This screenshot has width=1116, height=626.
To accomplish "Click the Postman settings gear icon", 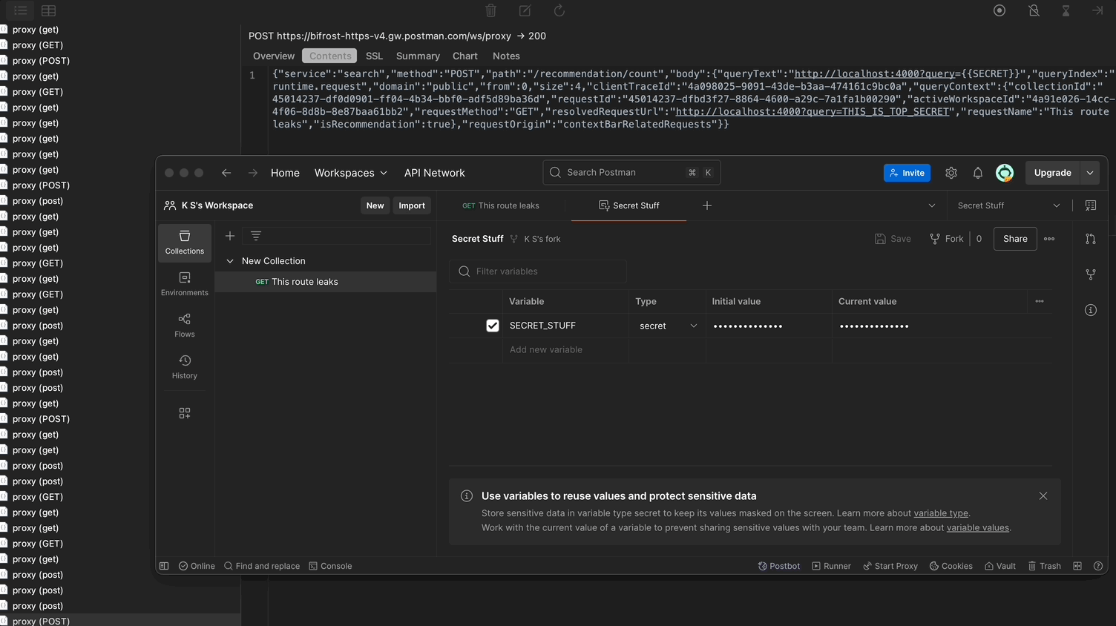I will click(951, 173).
